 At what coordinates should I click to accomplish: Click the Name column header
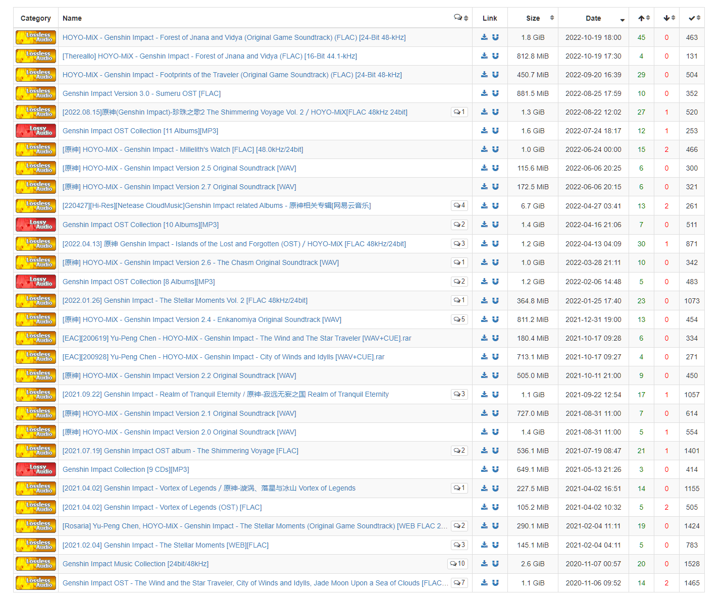72,18
